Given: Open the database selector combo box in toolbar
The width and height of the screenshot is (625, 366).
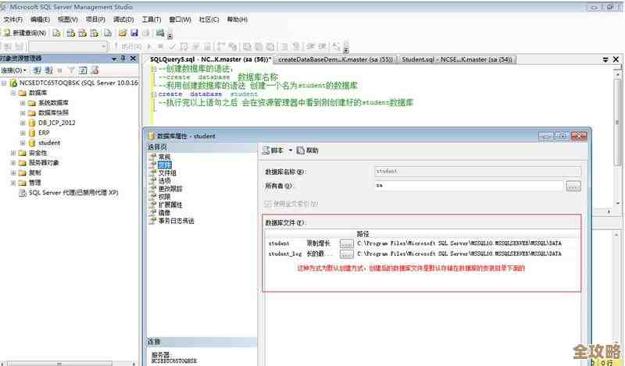Looking at the screenshot, I should coord(69,47).
